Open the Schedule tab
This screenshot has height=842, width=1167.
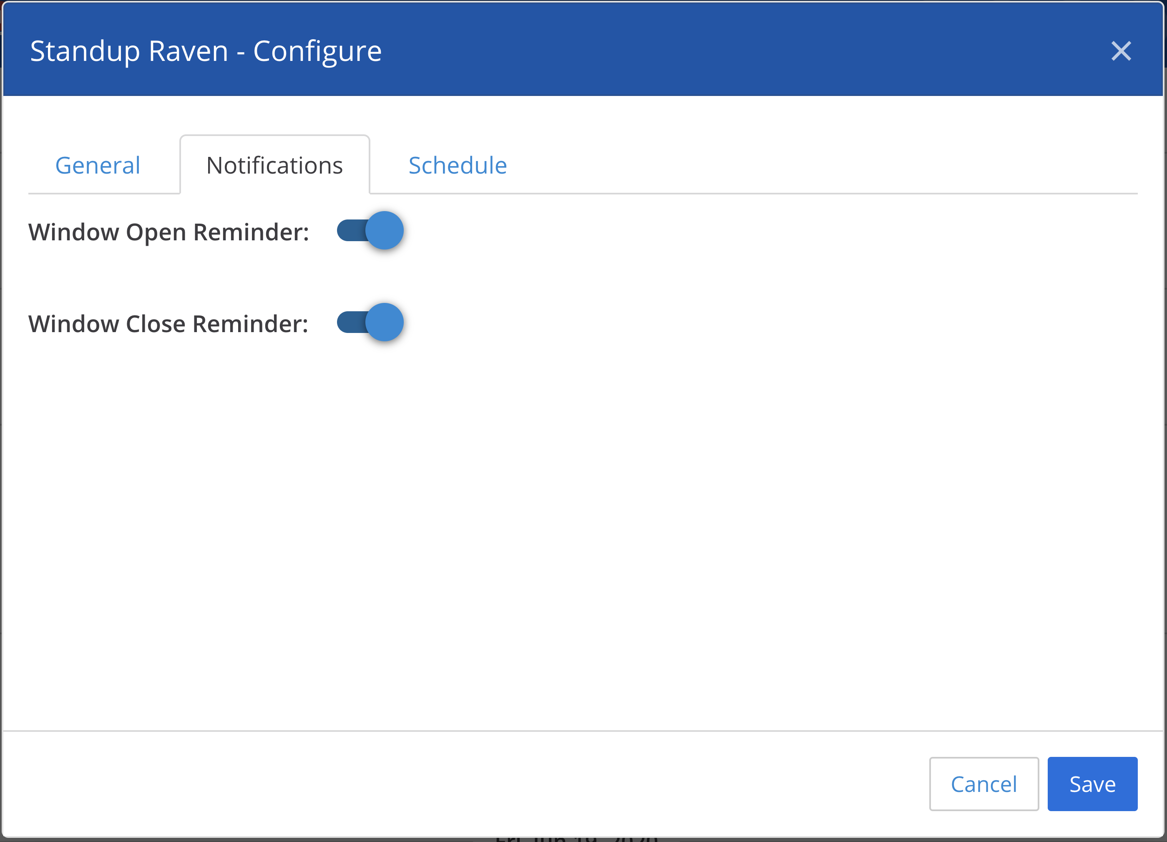pyautogui.click(x=458, y=165)
